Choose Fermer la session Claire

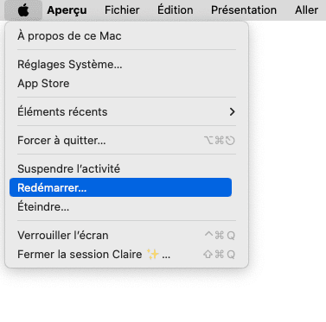point(120,255)
